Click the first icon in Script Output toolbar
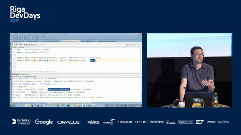Screen dimensions: 241x135 coord(13,76)
